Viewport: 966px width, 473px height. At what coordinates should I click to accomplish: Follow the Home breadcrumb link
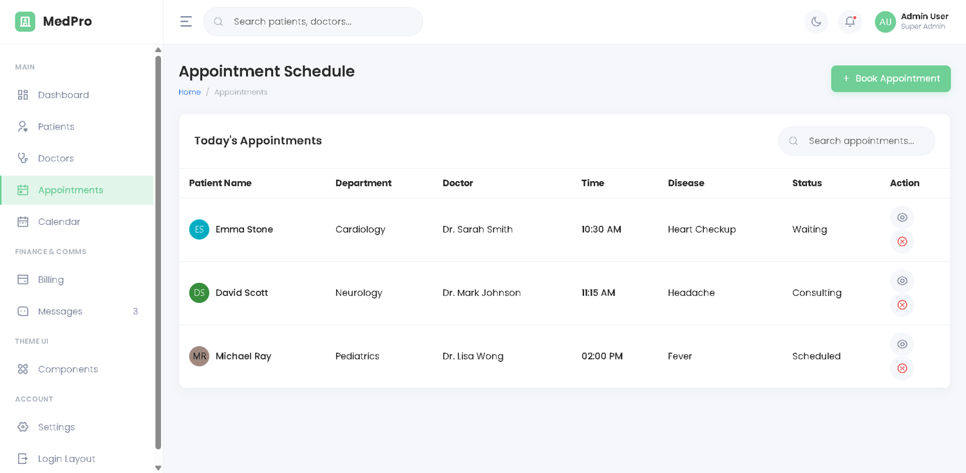coord(189,92)
